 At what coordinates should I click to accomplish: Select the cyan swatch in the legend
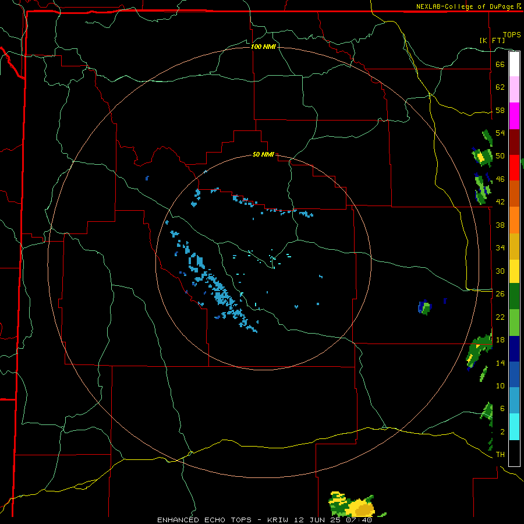[x=514, y=427]
